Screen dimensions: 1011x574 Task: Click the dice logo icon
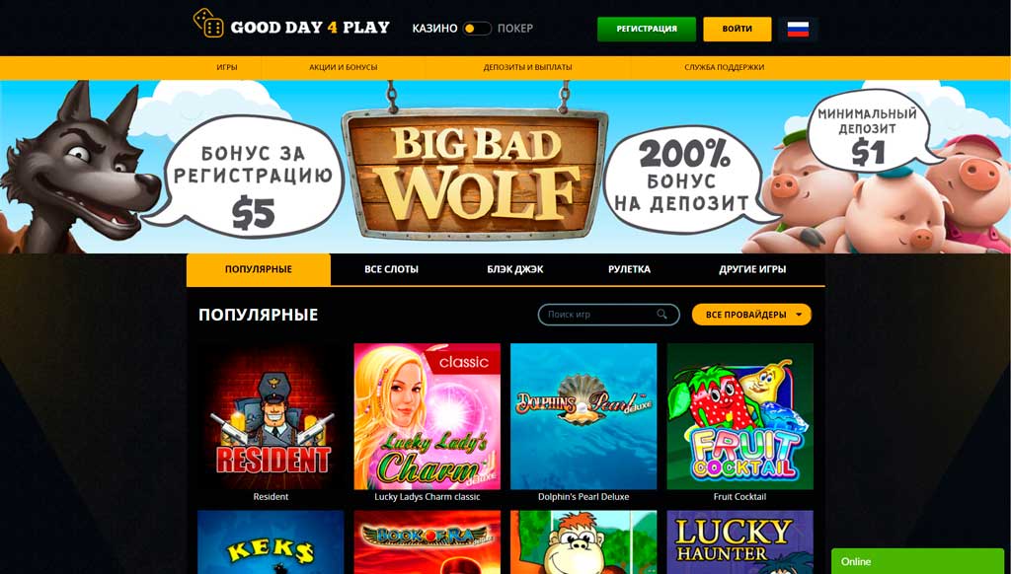(208, 24)
